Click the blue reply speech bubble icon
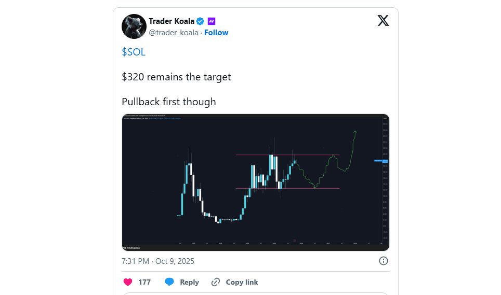The width and height of the screenshot is (501, 295). click(x=169, y=282)
